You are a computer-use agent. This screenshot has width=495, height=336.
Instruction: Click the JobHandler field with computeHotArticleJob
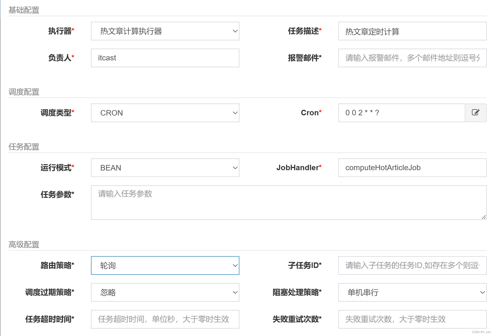[413, 168]
